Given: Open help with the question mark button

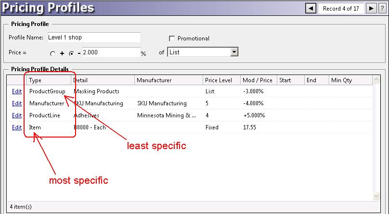Looking at the screenshot, I should [382, 8].
